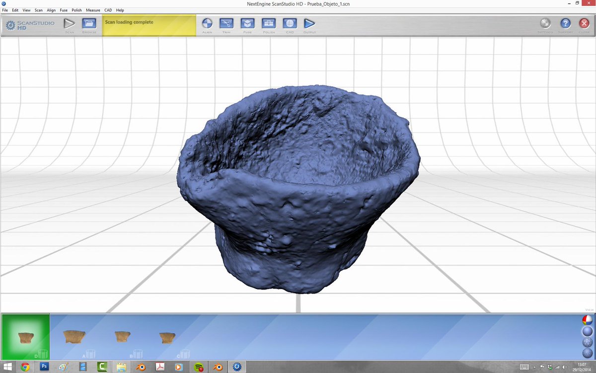Switch to ScanStudio taskbar icon
Screen dimensions: 596x373
(x=237, y=367)
